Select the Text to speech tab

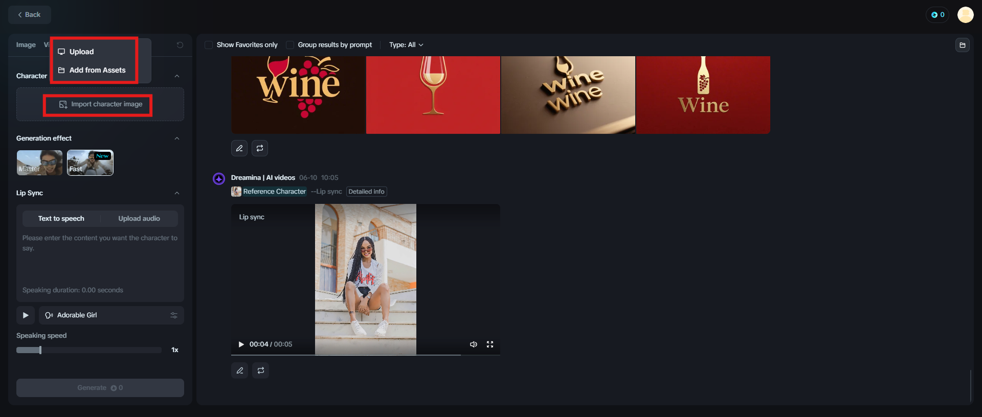(61, 219)
